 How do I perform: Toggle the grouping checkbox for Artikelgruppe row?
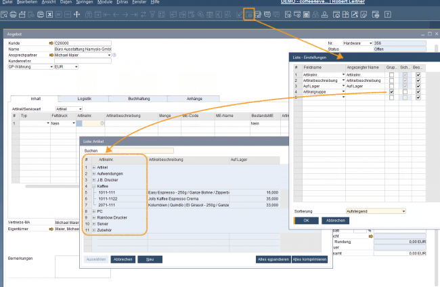click(x=392, y=91)
